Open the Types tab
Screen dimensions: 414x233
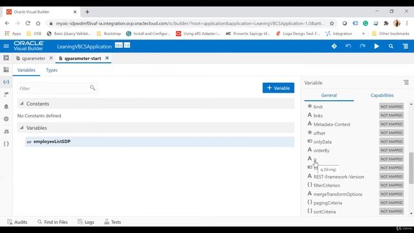(x=52, y=70)
